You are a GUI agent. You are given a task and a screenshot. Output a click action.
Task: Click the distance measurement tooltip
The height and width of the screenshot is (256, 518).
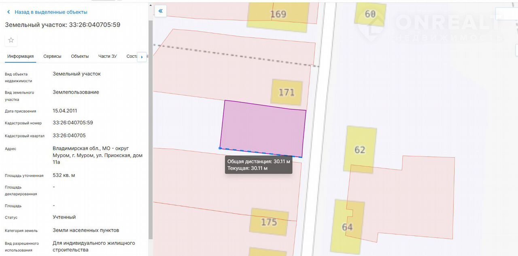[258, 165]
